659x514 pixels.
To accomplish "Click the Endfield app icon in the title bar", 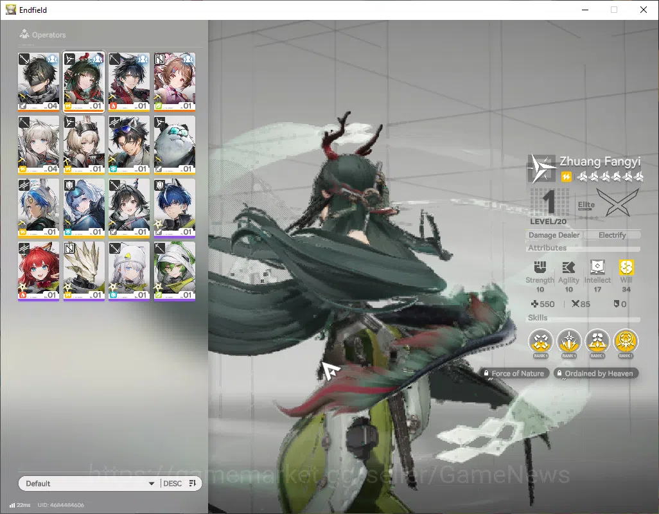I will pos(10,10).
